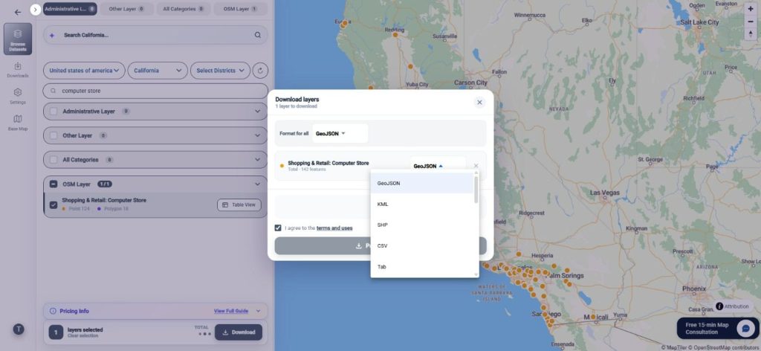Click the user avatar T
The height and width of the screenshot is (351, 761).
point(19,329)
